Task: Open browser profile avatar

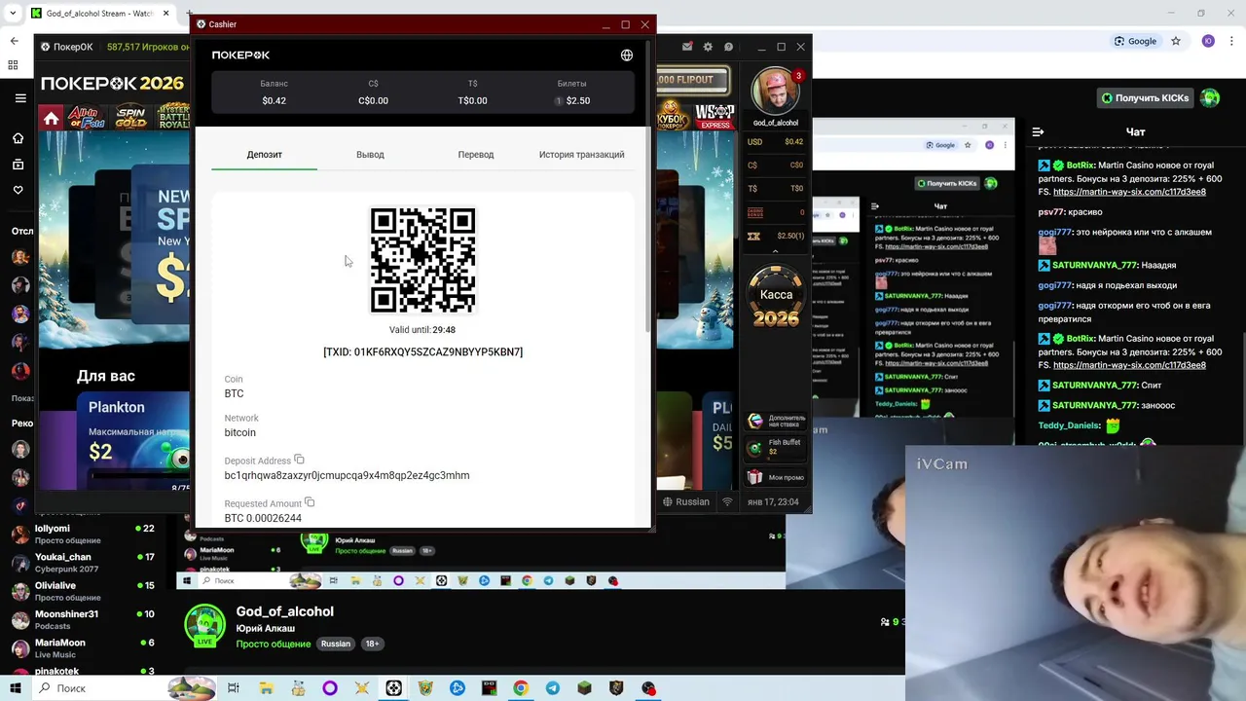Action: point(1208,41)
